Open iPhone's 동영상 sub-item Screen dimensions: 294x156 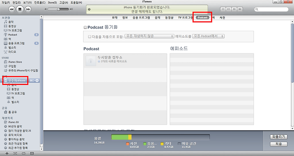pyautogui.click(x=15, y=89)
